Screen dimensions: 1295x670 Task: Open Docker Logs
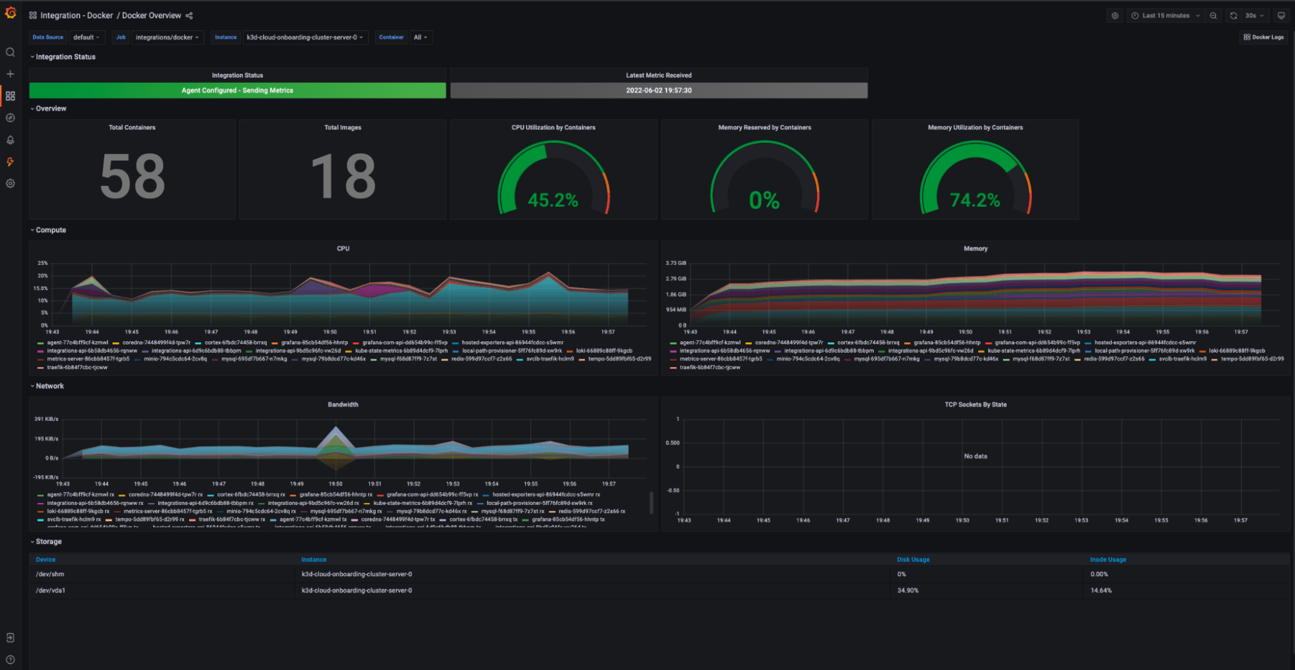[x=1263, y=37]
